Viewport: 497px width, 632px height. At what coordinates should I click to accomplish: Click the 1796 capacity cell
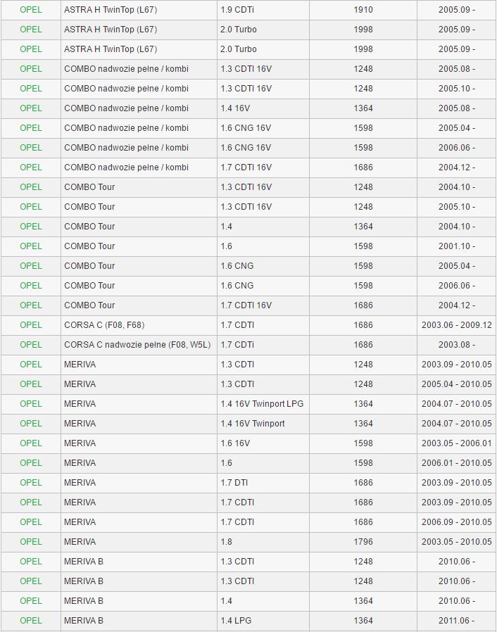363,542
